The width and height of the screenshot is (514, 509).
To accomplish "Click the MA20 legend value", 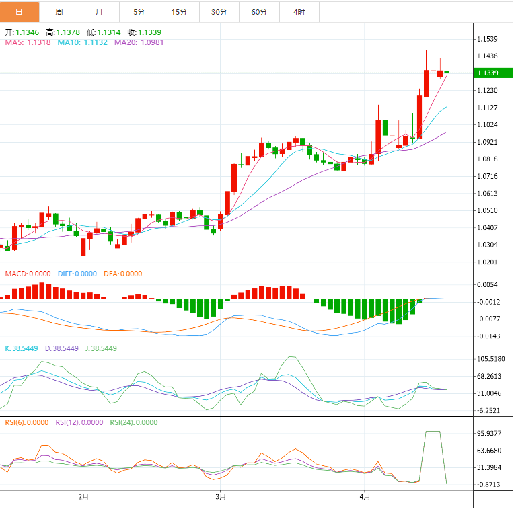I will click(x=139, y=42).
